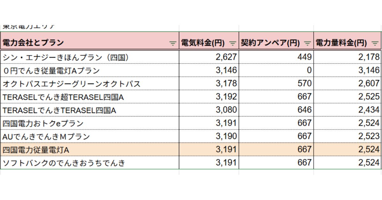Click the 0円でんき従量電灯Aプラン cell
This screenshot has width=382, height=200.
[x=90, y=70]
